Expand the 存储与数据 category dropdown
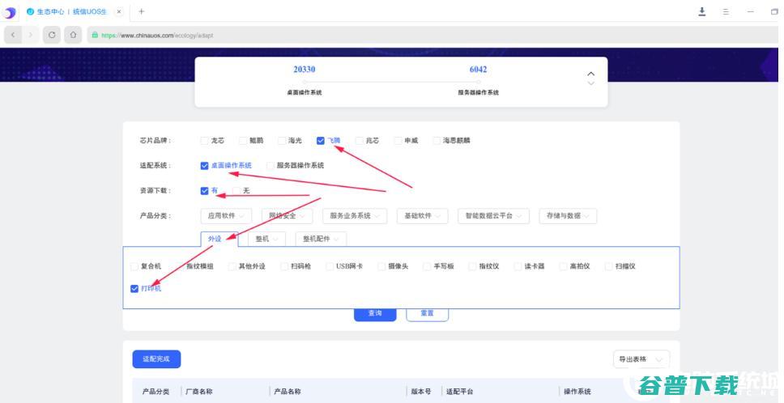784x403 pixels. [x=568, y=216]
